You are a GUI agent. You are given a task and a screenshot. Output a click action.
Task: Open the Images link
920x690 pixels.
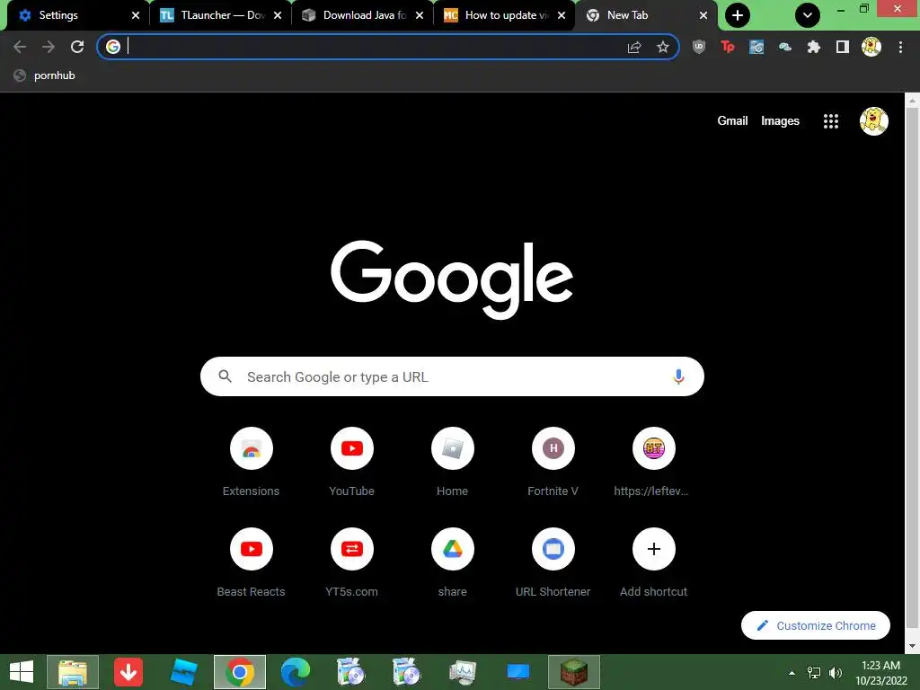pyautogui.click(x=780, y=121)
